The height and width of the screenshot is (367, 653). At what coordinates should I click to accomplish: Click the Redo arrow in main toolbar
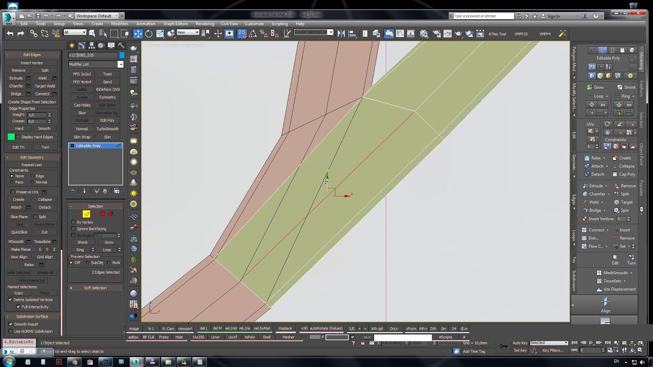click(21, 34)
